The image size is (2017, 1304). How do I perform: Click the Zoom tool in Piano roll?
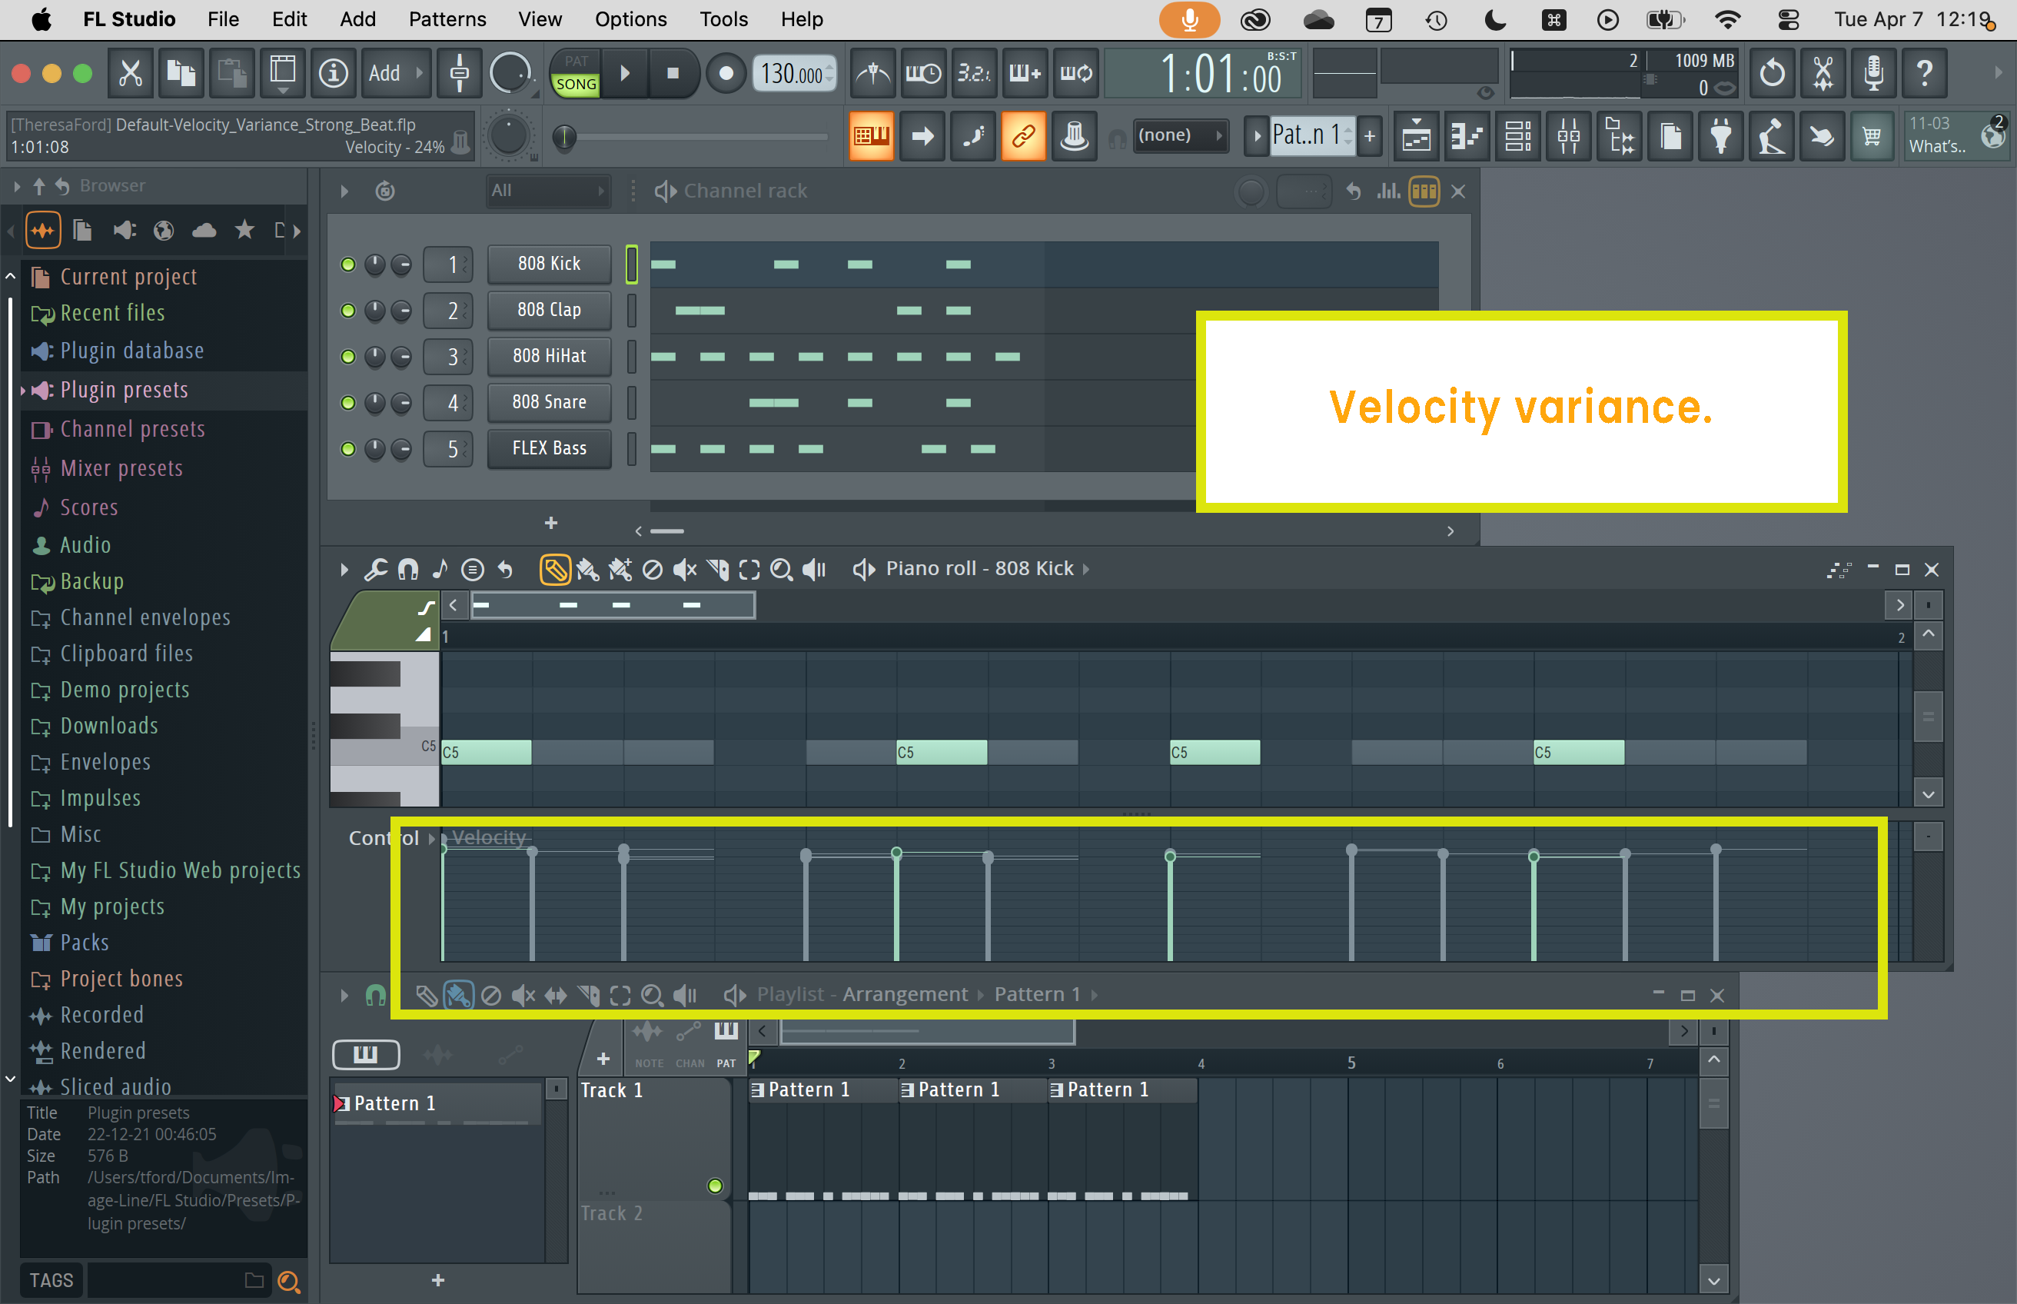[781, 570]
